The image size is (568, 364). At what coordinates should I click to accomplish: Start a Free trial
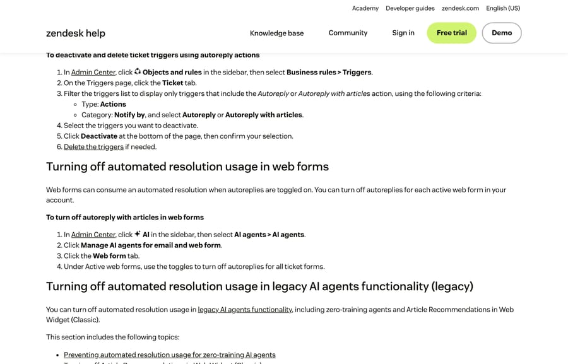tap(451, 33)
